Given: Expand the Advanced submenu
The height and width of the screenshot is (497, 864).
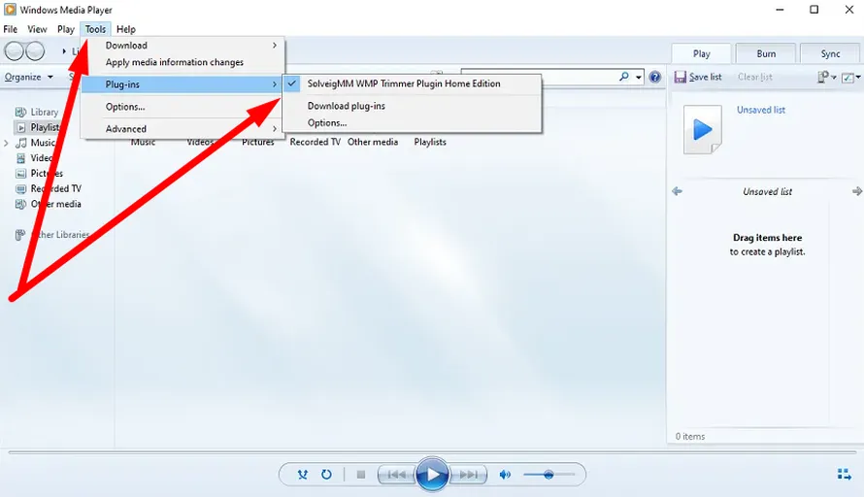Looking at the screenshot, I should pyautogui.click(x=183, y=129).
